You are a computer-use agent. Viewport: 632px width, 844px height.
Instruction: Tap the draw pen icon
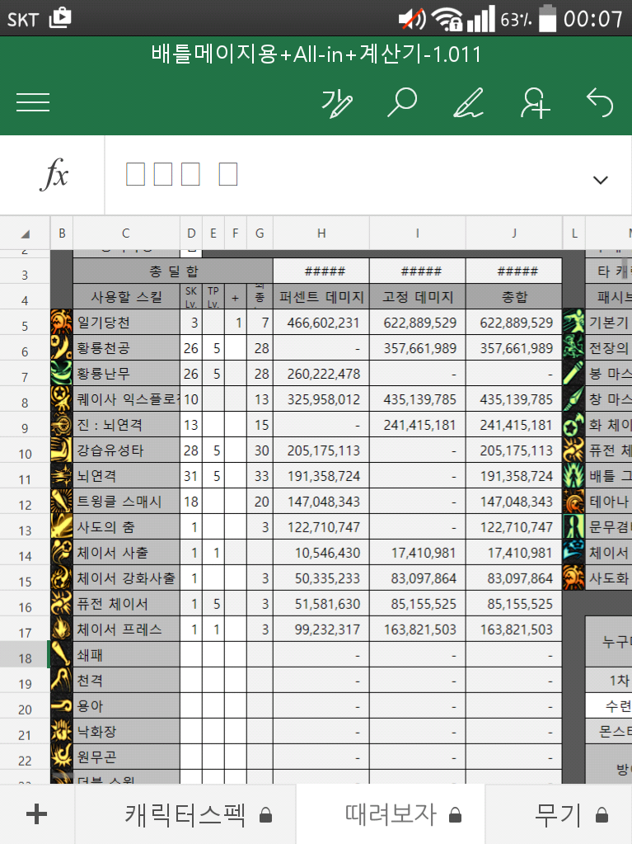tap(468, 103)
